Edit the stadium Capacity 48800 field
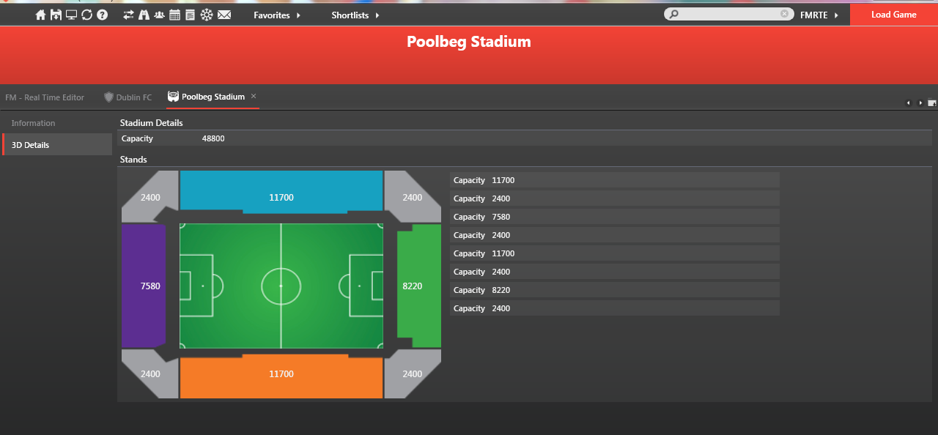 213,138
